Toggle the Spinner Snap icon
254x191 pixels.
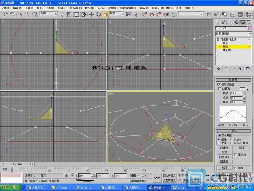(166, 14)
